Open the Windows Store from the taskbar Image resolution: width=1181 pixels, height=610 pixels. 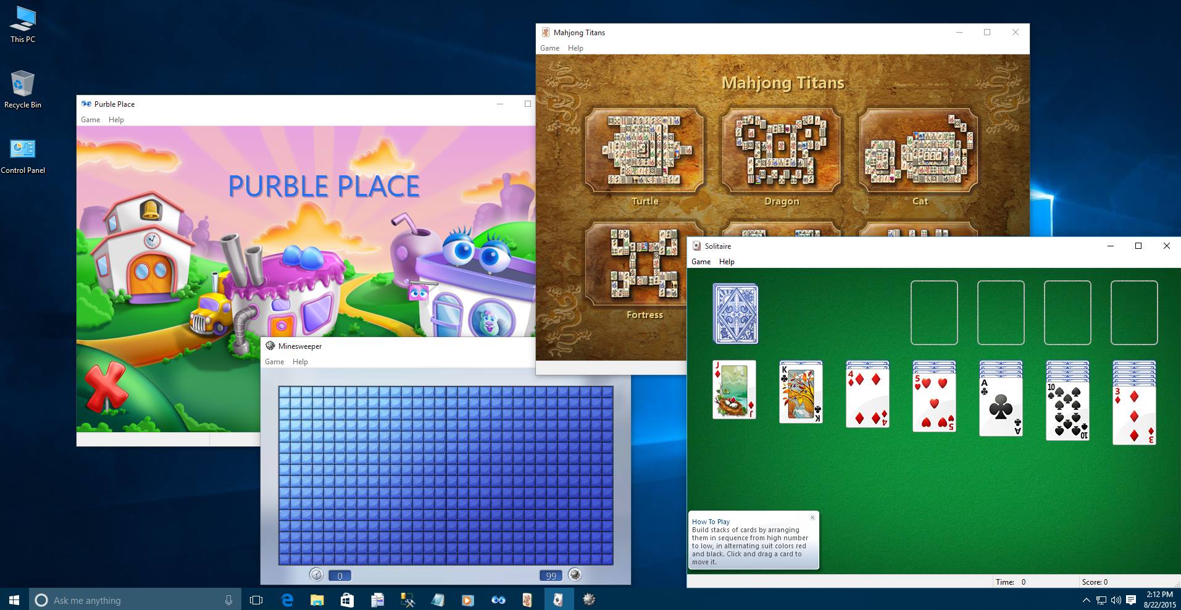(x=347, y=600)
